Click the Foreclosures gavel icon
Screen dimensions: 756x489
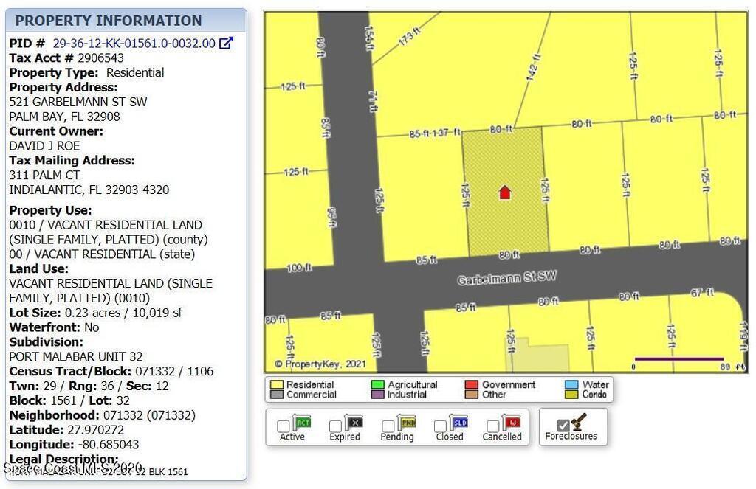pyautogui.click(x=578, y=422)
